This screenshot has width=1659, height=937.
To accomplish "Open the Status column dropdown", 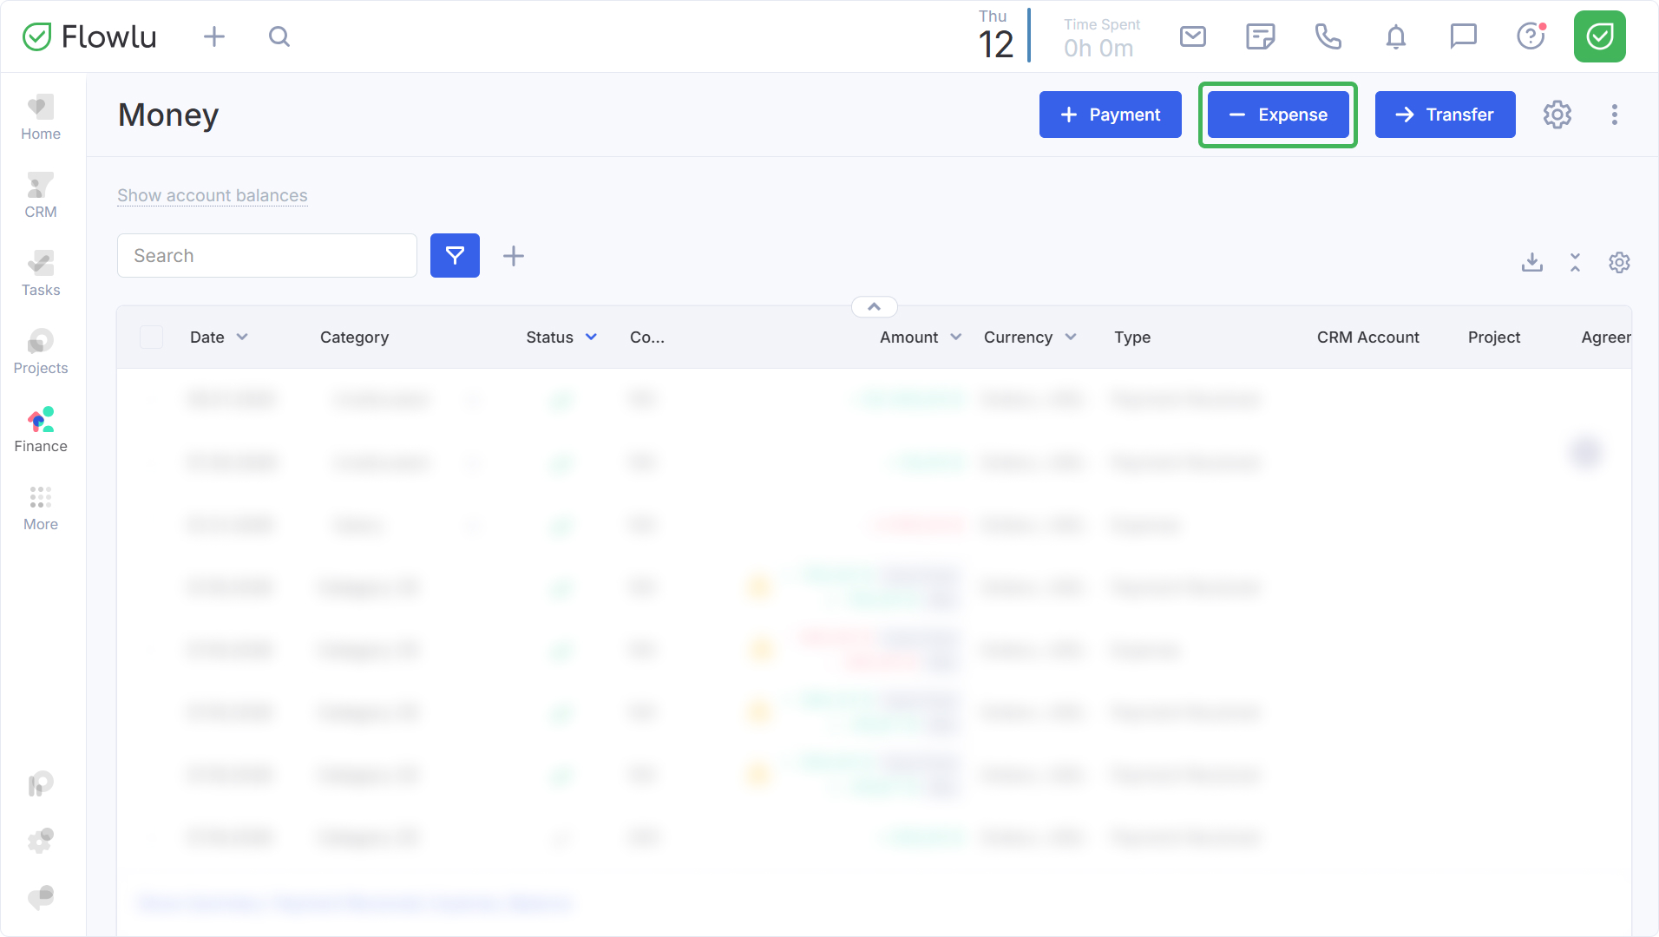I will [591, 337].
